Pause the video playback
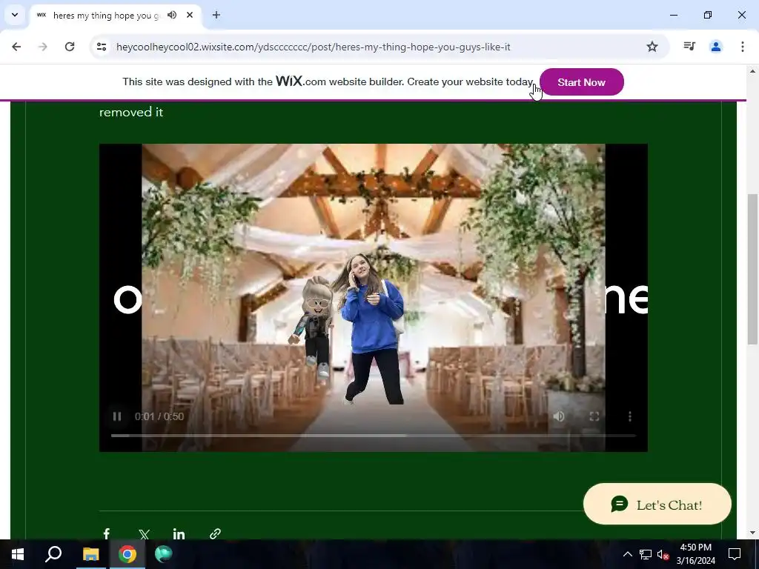This screenshot has width=759, height=569. 116,416
